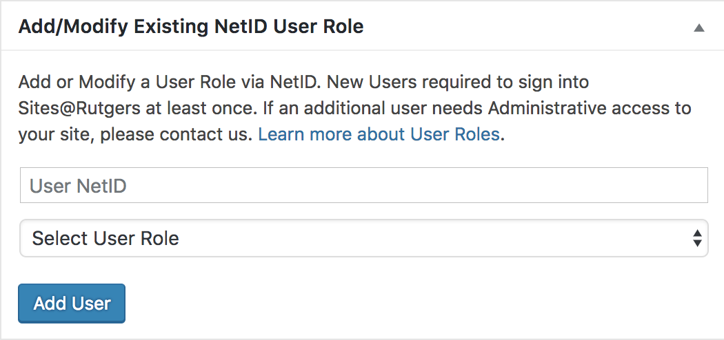Choose a role from Select User Role

(363, 238)
